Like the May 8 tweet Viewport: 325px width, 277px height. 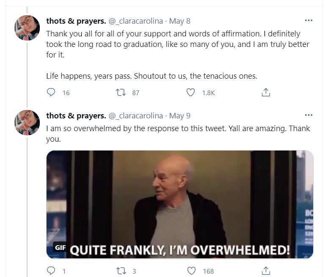tap(190, 92)
